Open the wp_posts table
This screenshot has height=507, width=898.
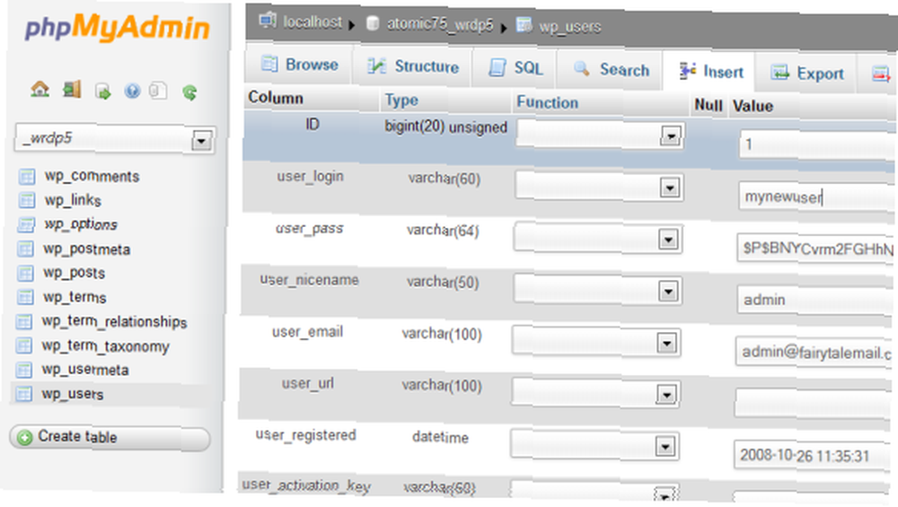point(74,273)
